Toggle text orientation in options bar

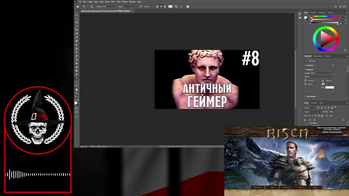point(91,7)
